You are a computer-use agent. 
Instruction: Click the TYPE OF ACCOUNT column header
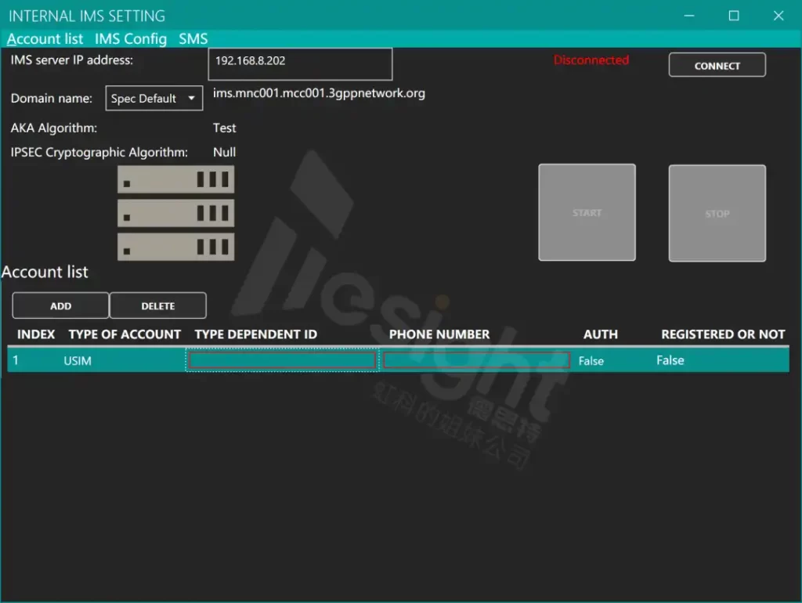point(125,334)
